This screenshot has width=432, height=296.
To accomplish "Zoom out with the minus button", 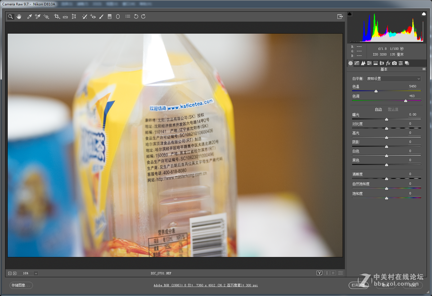I will pyautogui.click(x=10, y=273).
